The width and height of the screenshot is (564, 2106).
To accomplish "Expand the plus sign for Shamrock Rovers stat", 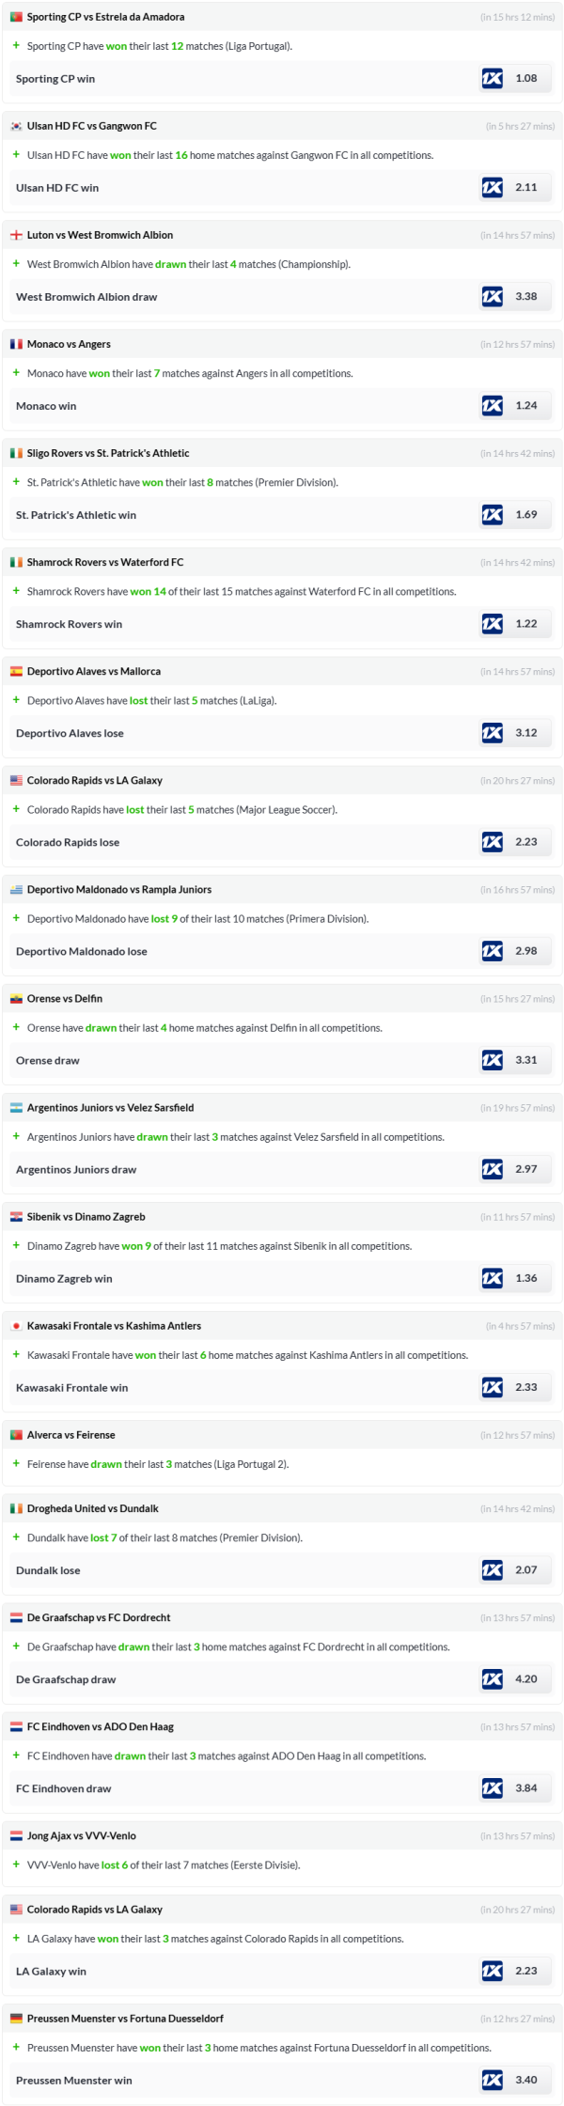I will (16, 591).
